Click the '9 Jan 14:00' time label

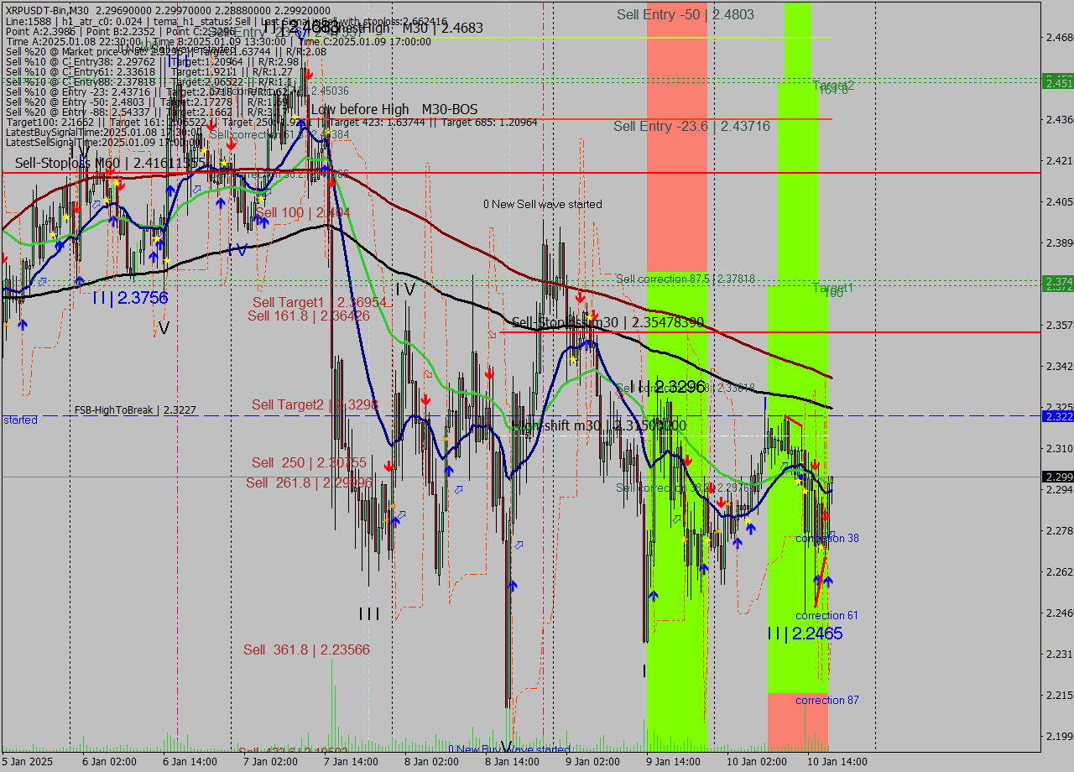(673, 761)
